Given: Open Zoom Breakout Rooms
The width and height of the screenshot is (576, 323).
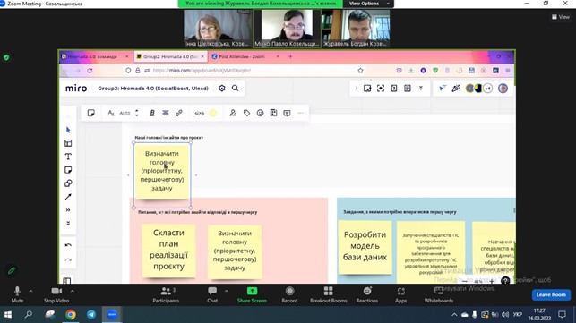Looking at the screenshot, I should [x=329, y=294].
